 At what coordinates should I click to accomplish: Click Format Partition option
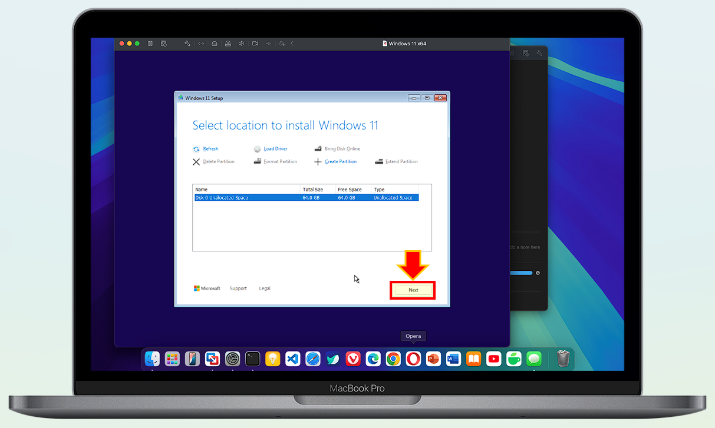[280, 161]
